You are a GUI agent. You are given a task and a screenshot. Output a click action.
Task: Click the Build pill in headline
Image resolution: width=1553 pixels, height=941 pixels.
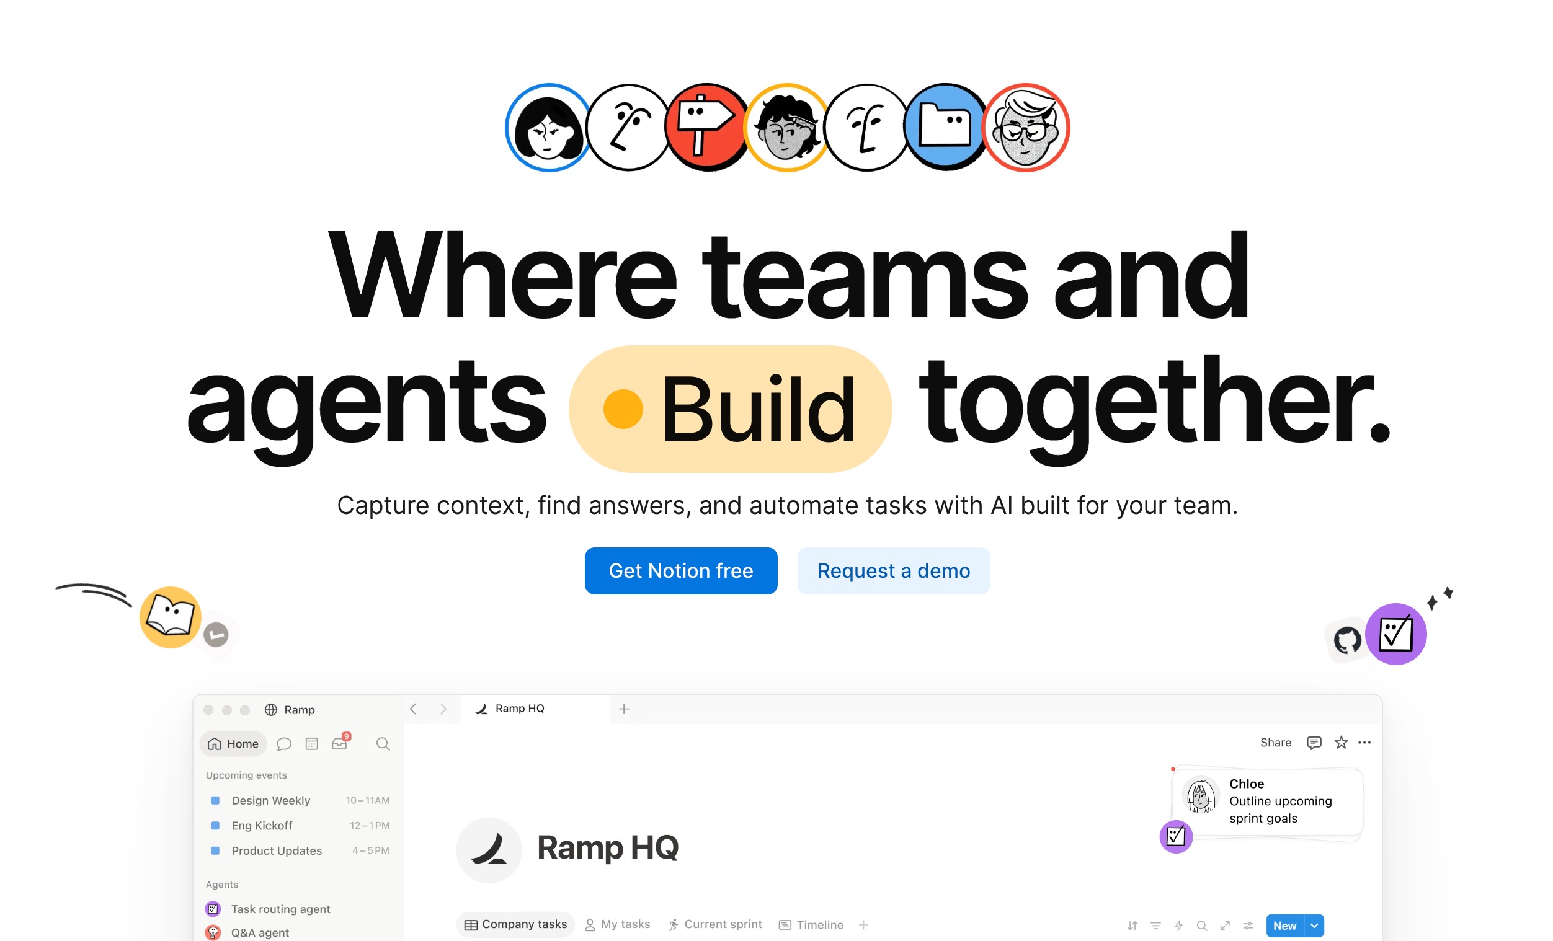click(x=730, y=409)
